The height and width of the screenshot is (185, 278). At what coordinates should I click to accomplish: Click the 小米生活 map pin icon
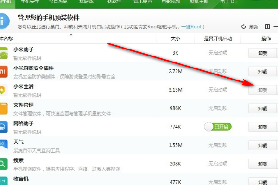point(4,90)
